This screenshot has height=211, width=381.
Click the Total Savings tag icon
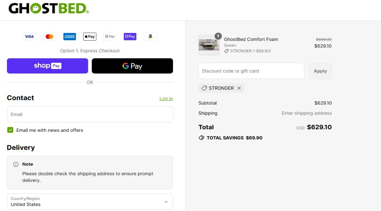pyautogui.click(x=201, y=138)
